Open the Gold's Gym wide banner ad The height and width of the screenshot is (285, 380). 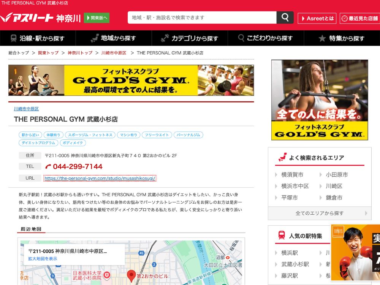pos(131,80)
